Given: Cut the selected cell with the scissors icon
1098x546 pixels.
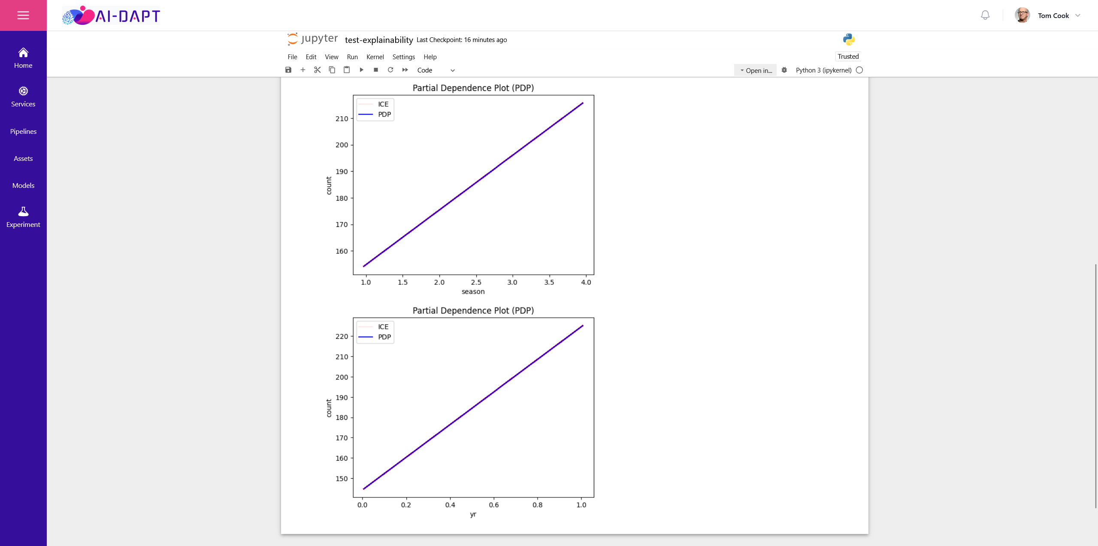Looking at the screenshot, I should (x=318, y=70).
